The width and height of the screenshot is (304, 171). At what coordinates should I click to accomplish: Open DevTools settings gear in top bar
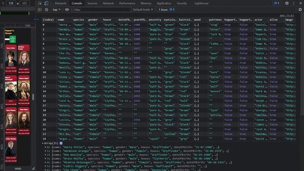pyautogui.click(x=287, y=3)
